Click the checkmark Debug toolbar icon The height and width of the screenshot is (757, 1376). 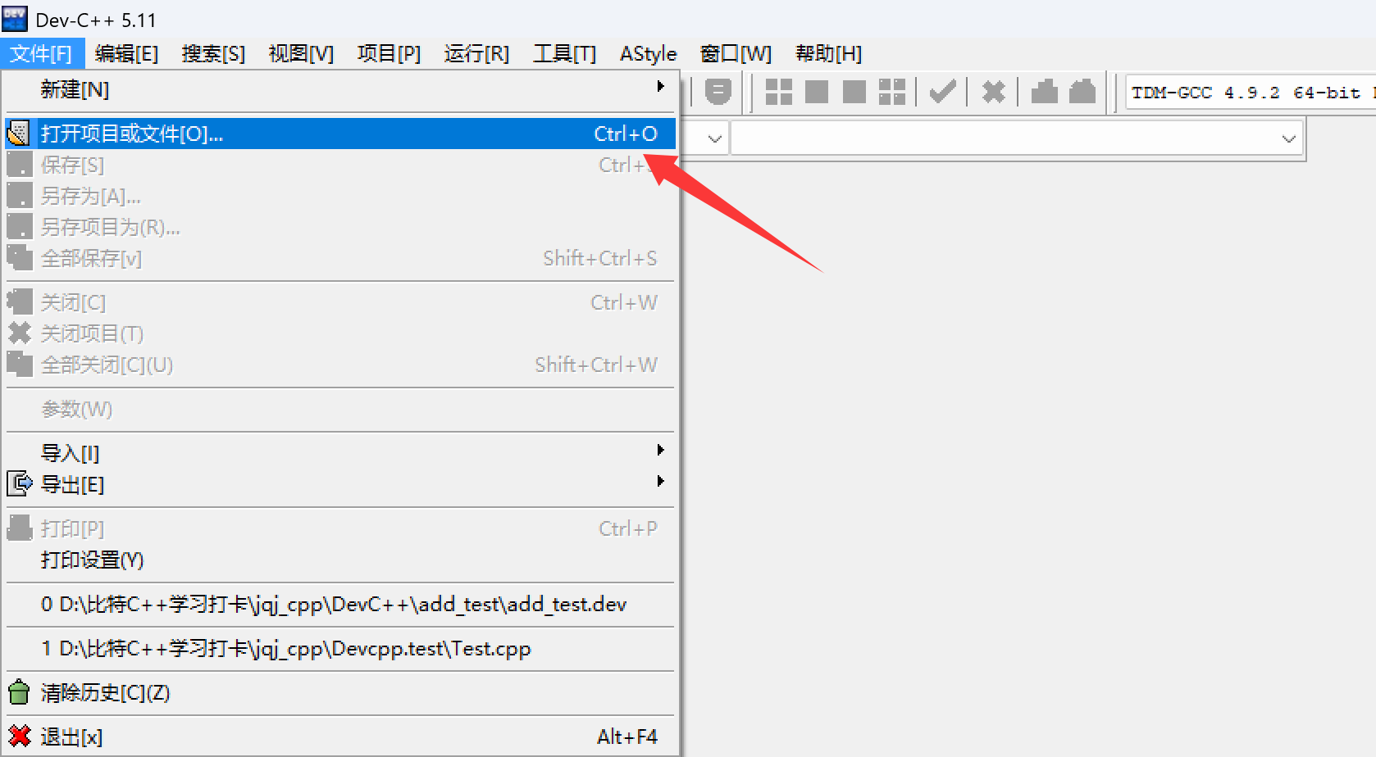943,92
